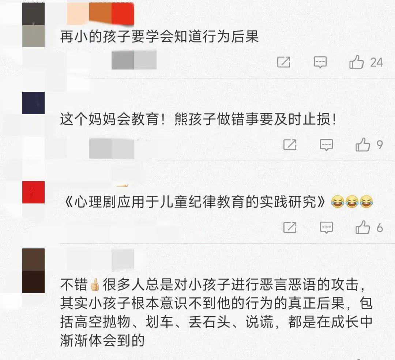Like the comment with 24 likes
395x360 pixels.
357,62
